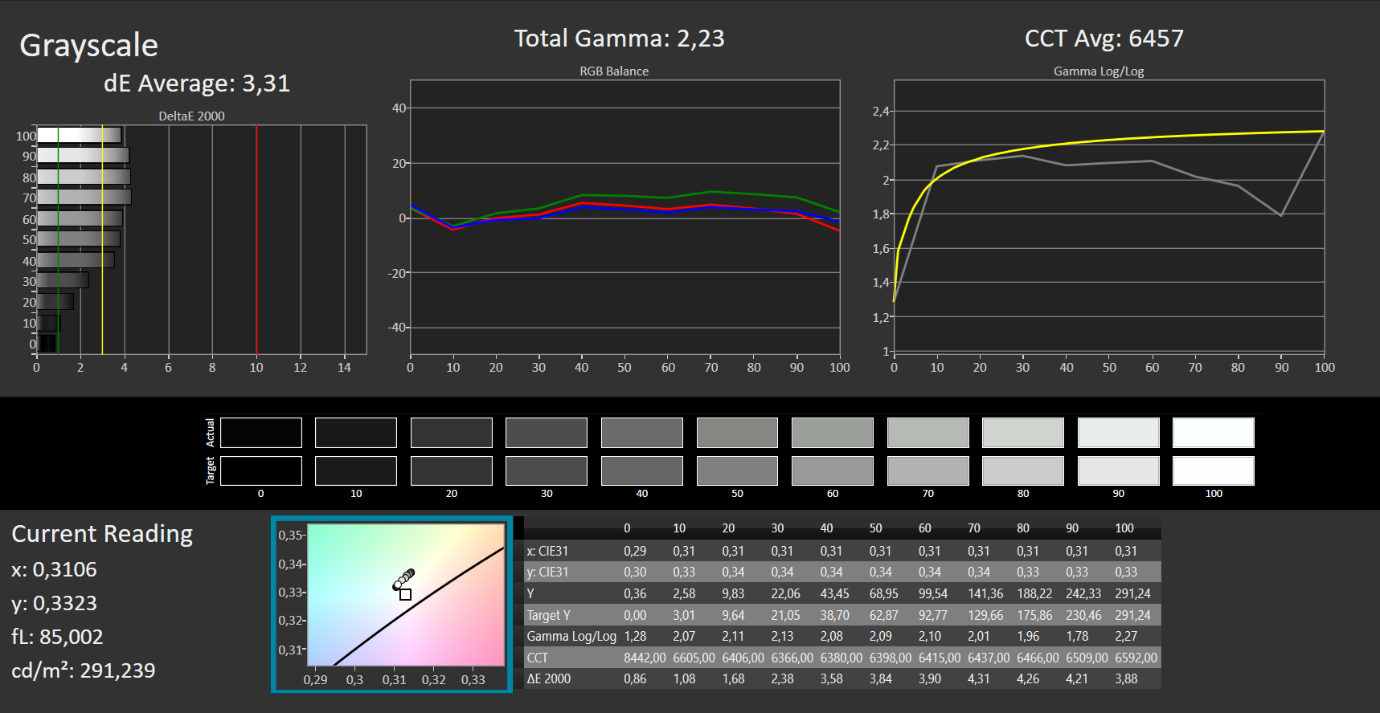
Task: Click the Target Y row label
Action: coord(549,615)
